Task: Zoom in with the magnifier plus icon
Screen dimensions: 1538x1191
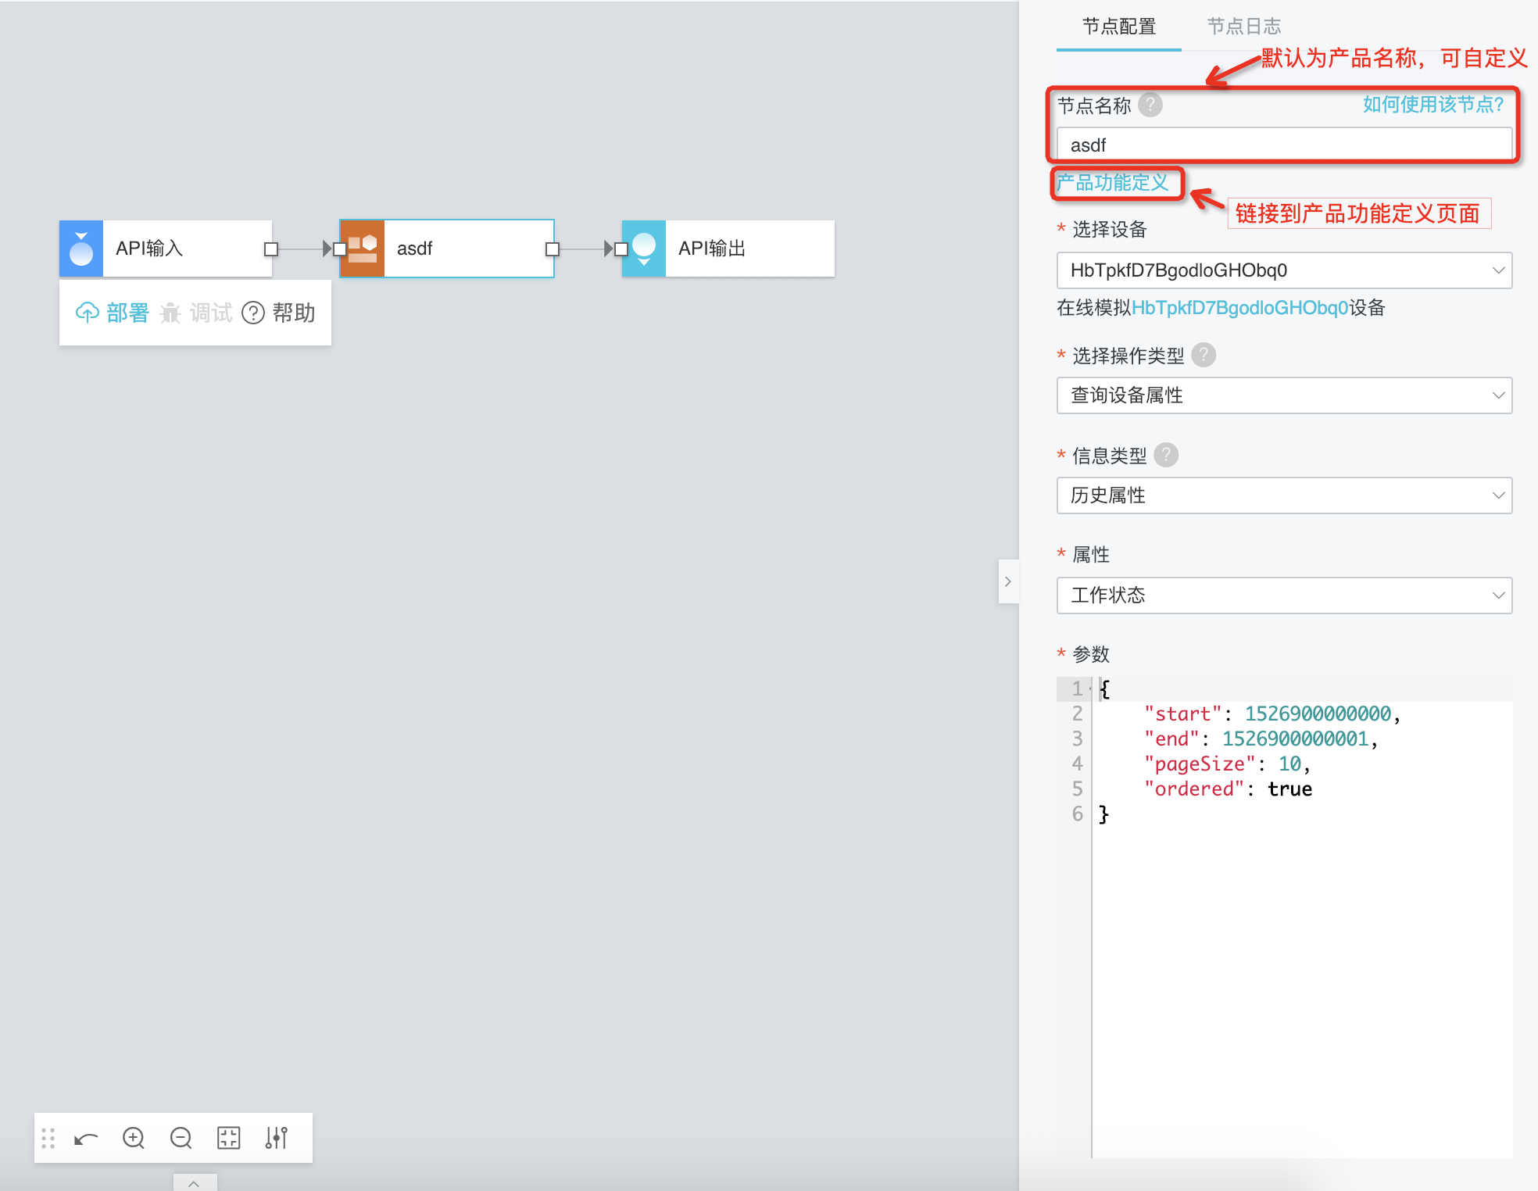Action: (x=134, y=1138)
